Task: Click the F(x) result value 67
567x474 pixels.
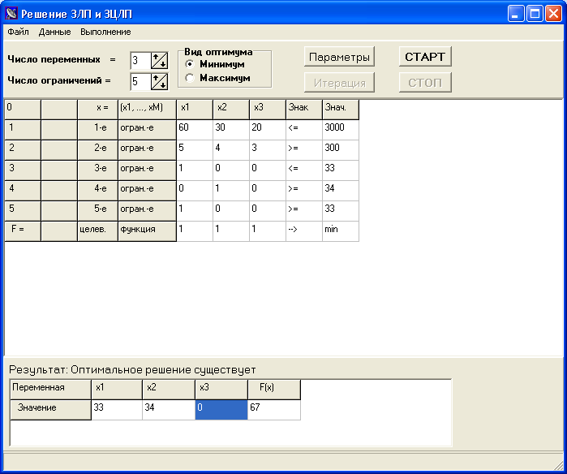Action: [274, 410]
